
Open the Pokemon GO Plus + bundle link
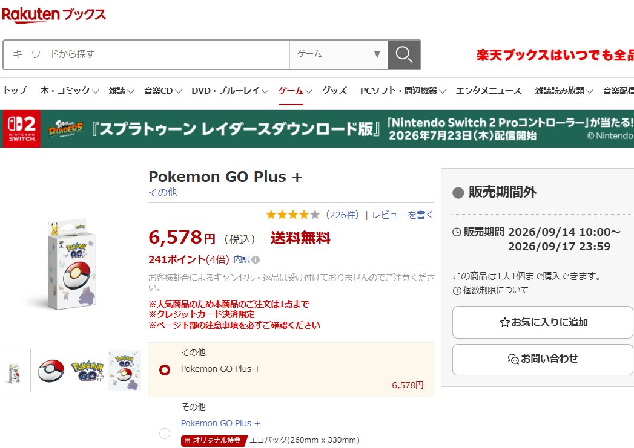tap(220, 423)
